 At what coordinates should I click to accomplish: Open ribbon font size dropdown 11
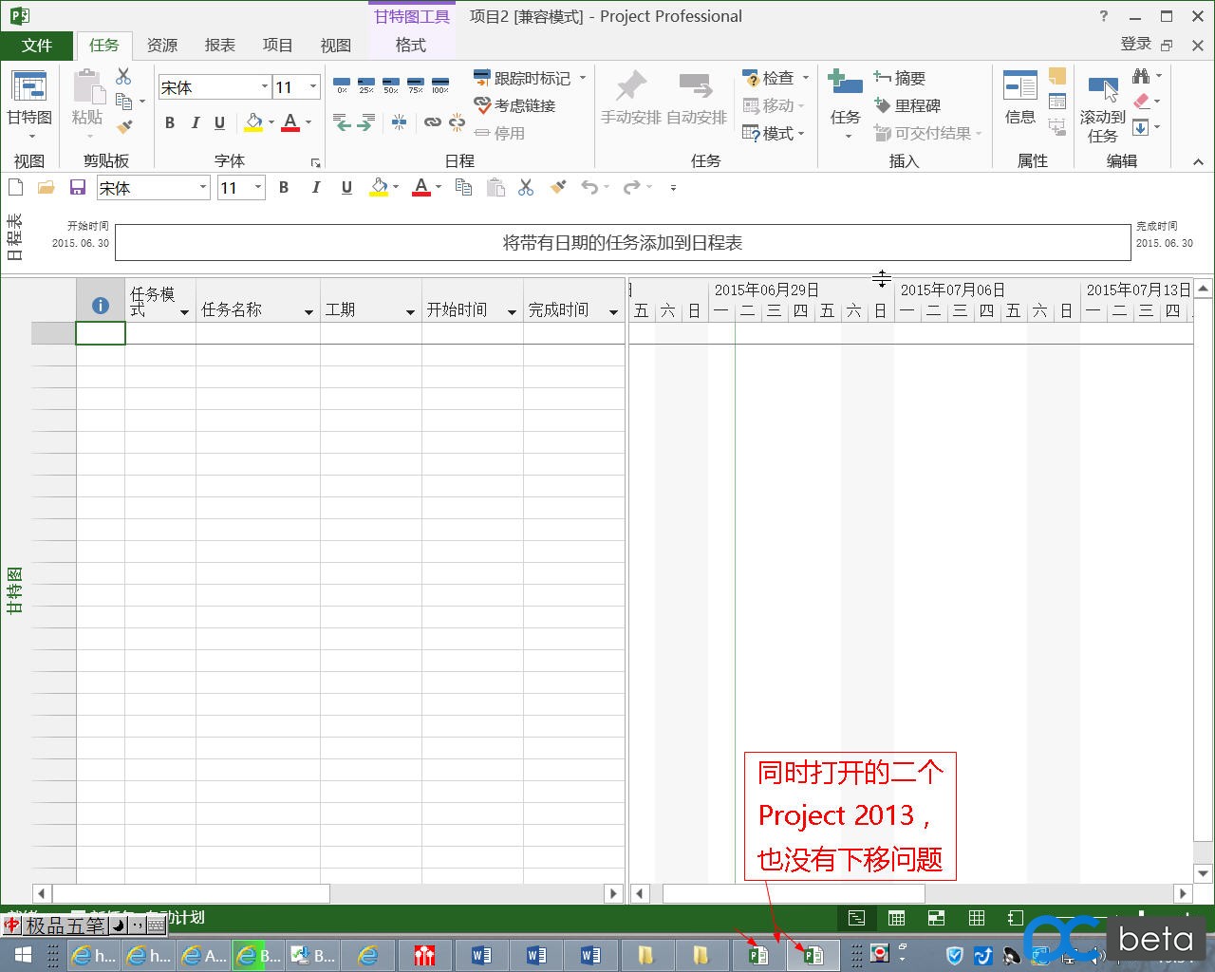click(x=312, y=86)
